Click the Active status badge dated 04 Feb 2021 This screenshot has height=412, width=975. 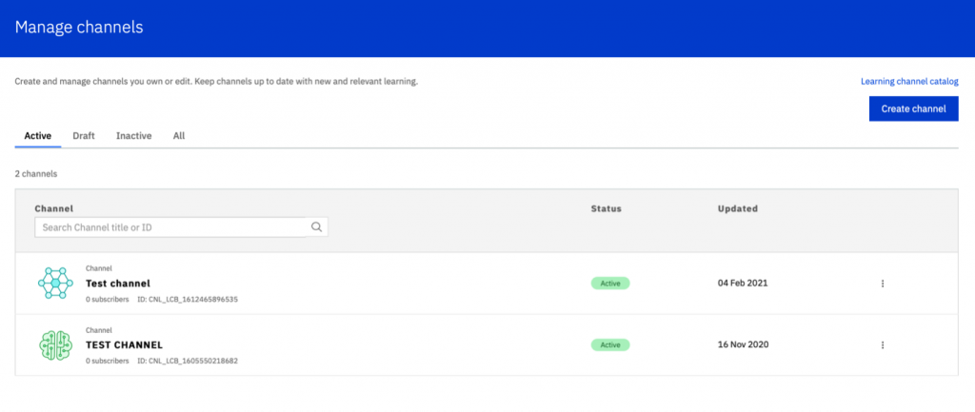click(610, 284)
